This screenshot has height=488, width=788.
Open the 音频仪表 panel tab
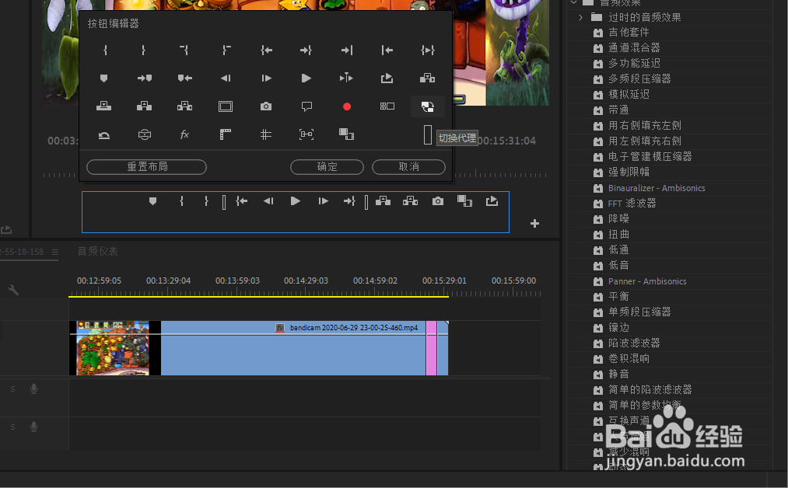pos(97,252)
